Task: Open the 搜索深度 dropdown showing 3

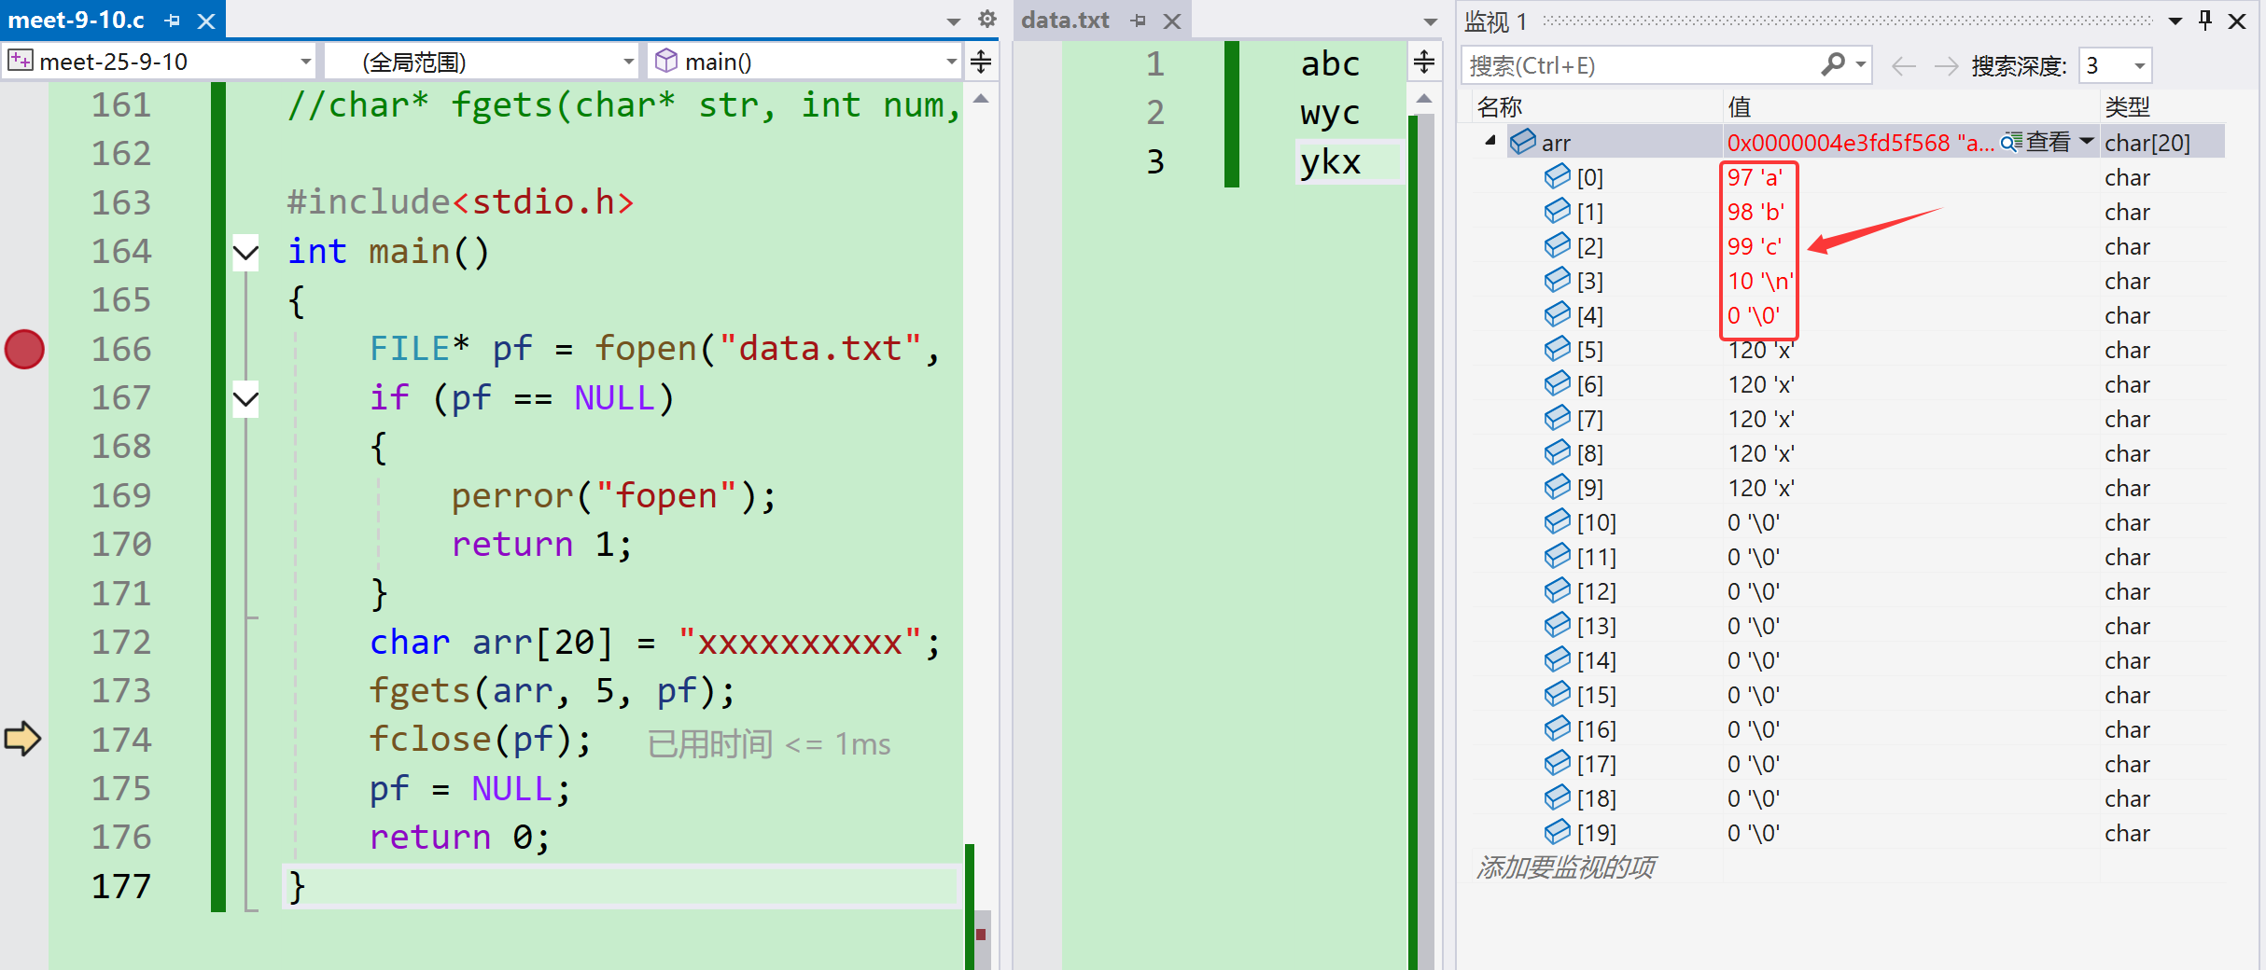Action: (2139, 65)
